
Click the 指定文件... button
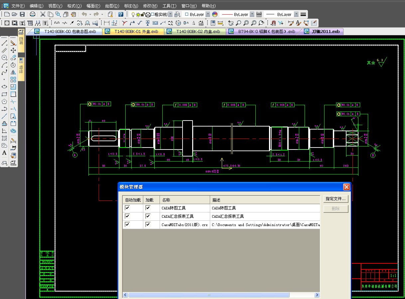coord(336,199)
